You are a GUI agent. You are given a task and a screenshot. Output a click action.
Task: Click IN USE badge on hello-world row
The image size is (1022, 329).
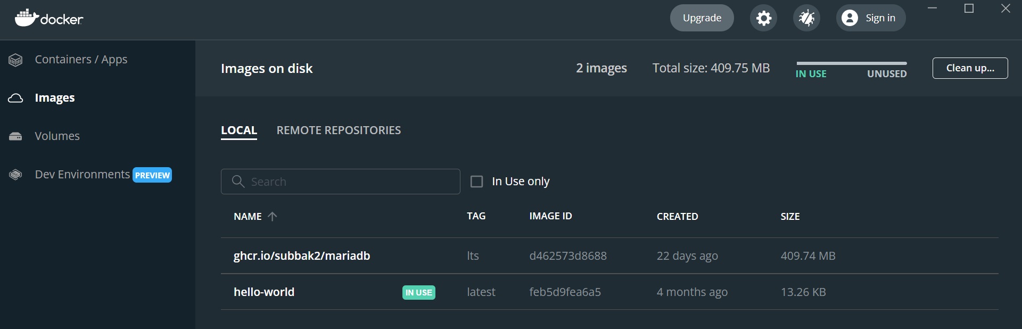point(419,293)
